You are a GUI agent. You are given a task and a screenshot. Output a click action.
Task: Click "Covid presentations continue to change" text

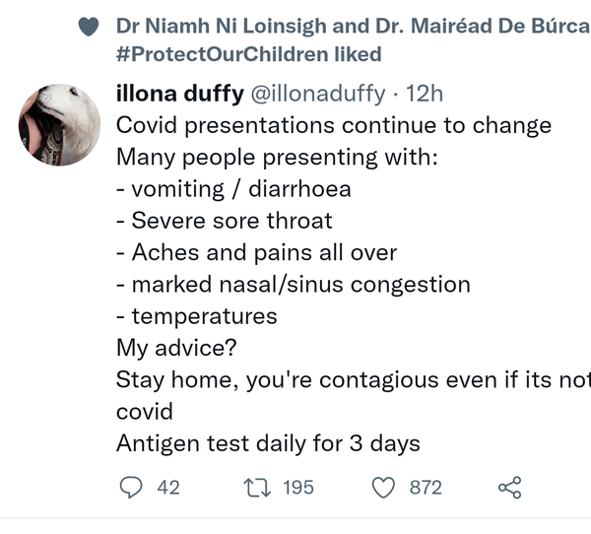333,125
